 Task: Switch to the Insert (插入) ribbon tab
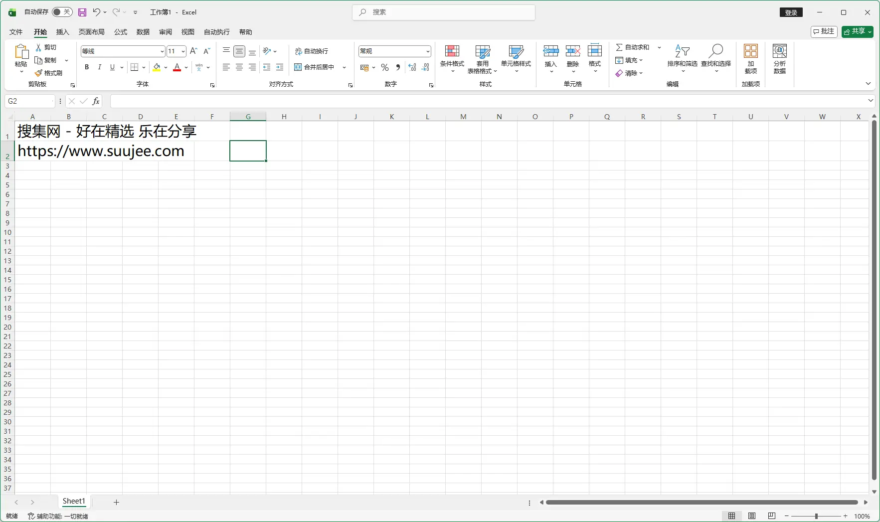click(x=62, y=32)
